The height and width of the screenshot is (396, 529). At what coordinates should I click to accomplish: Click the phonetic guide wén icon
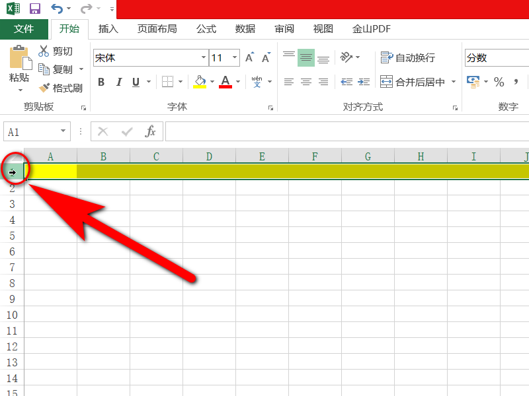(x=257, y=81)
